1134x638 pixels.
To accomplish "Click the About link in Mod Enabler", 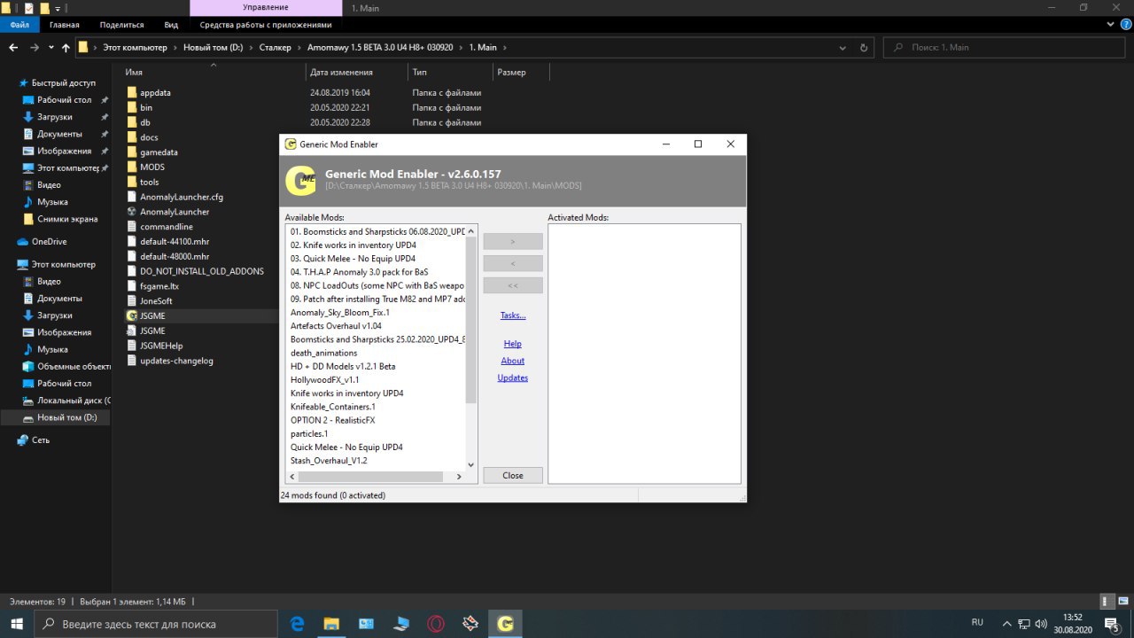I will 513,361.
